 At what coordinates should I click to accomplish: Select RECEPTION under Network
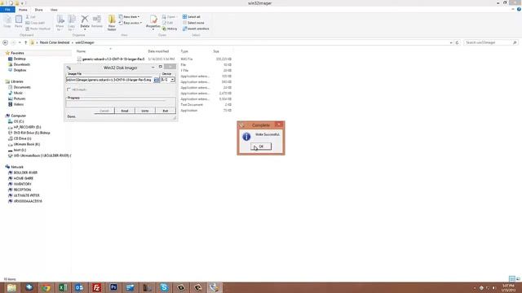click(22, 190)
